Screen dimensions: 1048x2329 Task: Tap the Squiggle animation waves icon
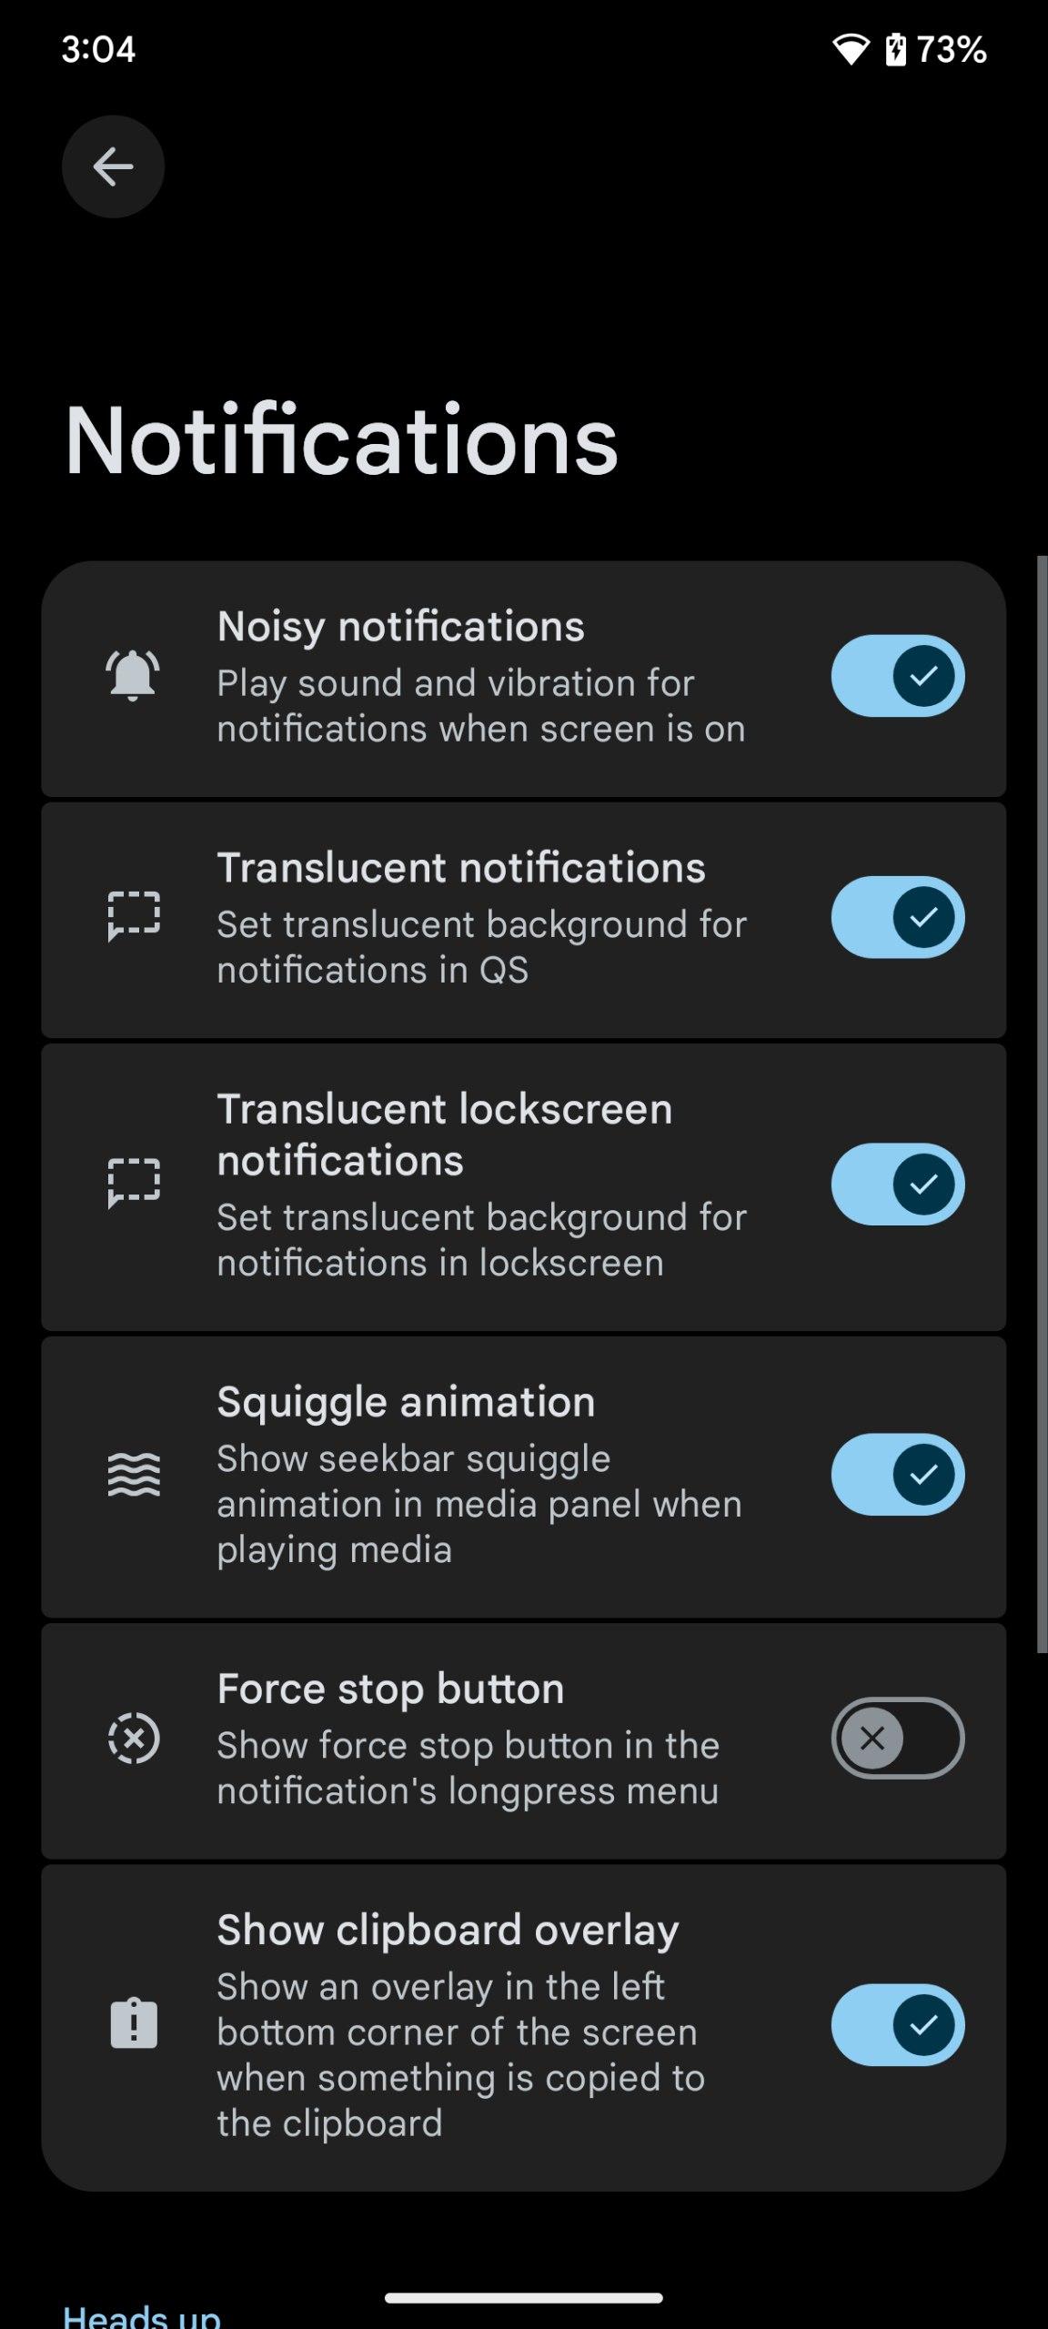coord(134,1474)
